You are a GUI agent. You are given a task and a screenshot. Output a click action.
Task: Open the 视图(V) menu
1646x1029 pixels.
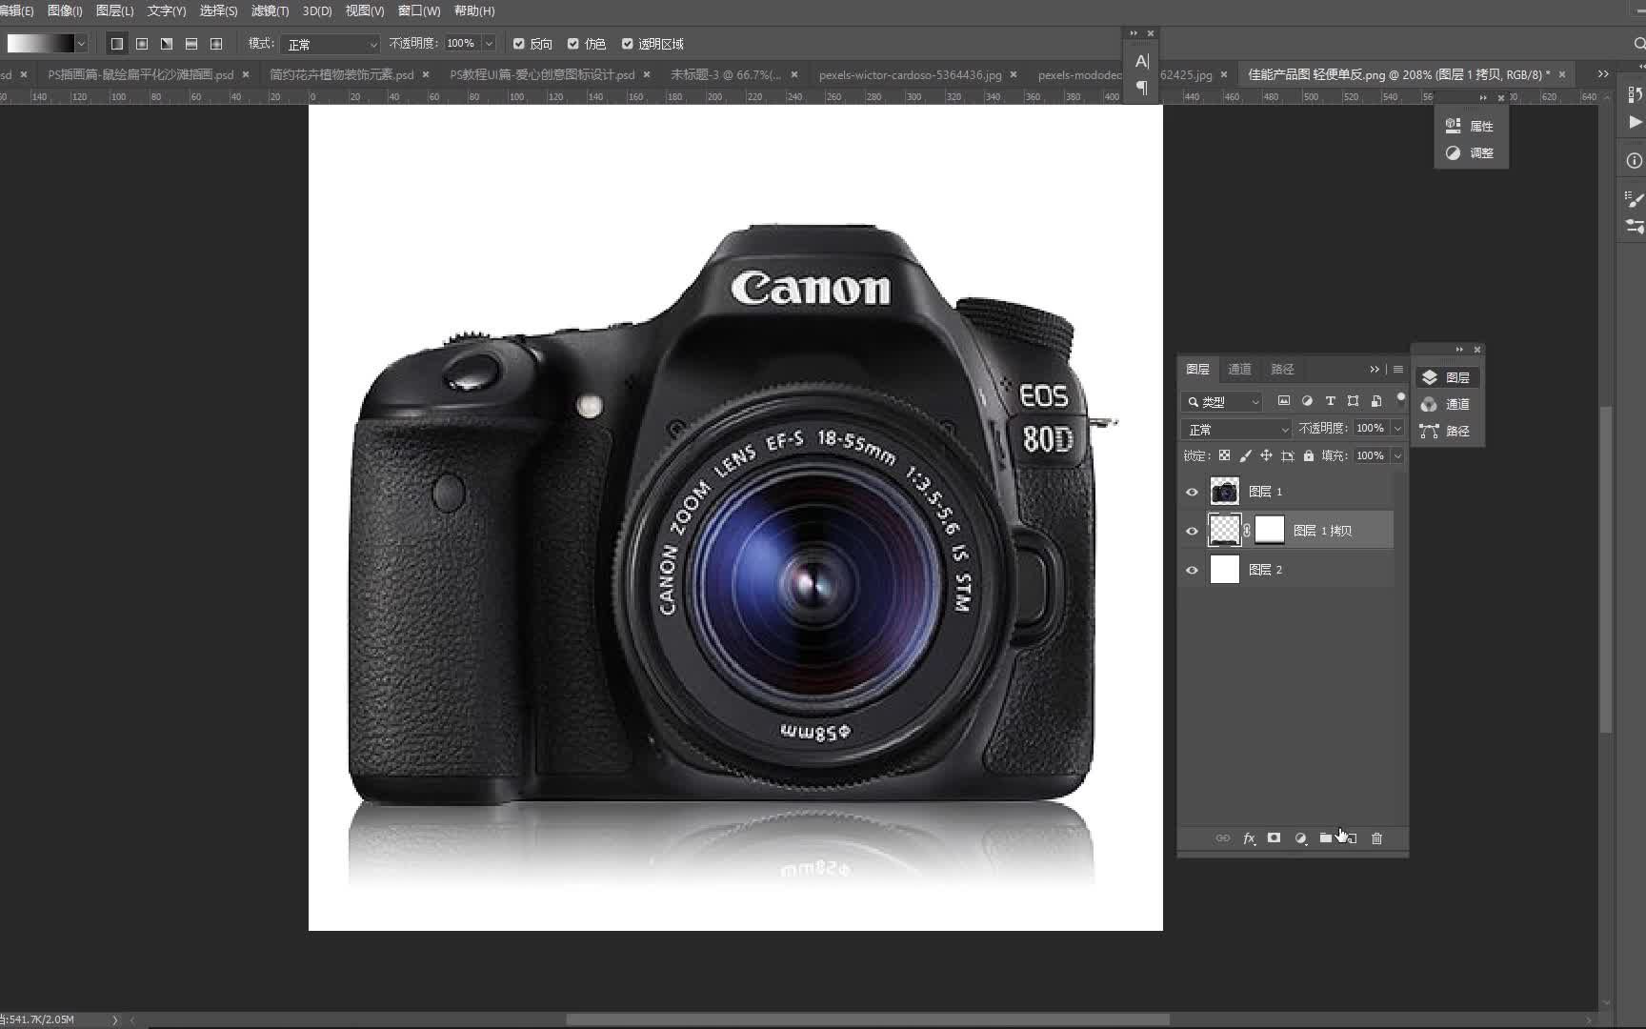click(x=365, y=10)
